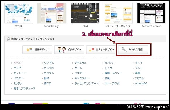Click the star icon on 新着デザイン
Viewport: 170px width, 110px height.
pos(29,50)
